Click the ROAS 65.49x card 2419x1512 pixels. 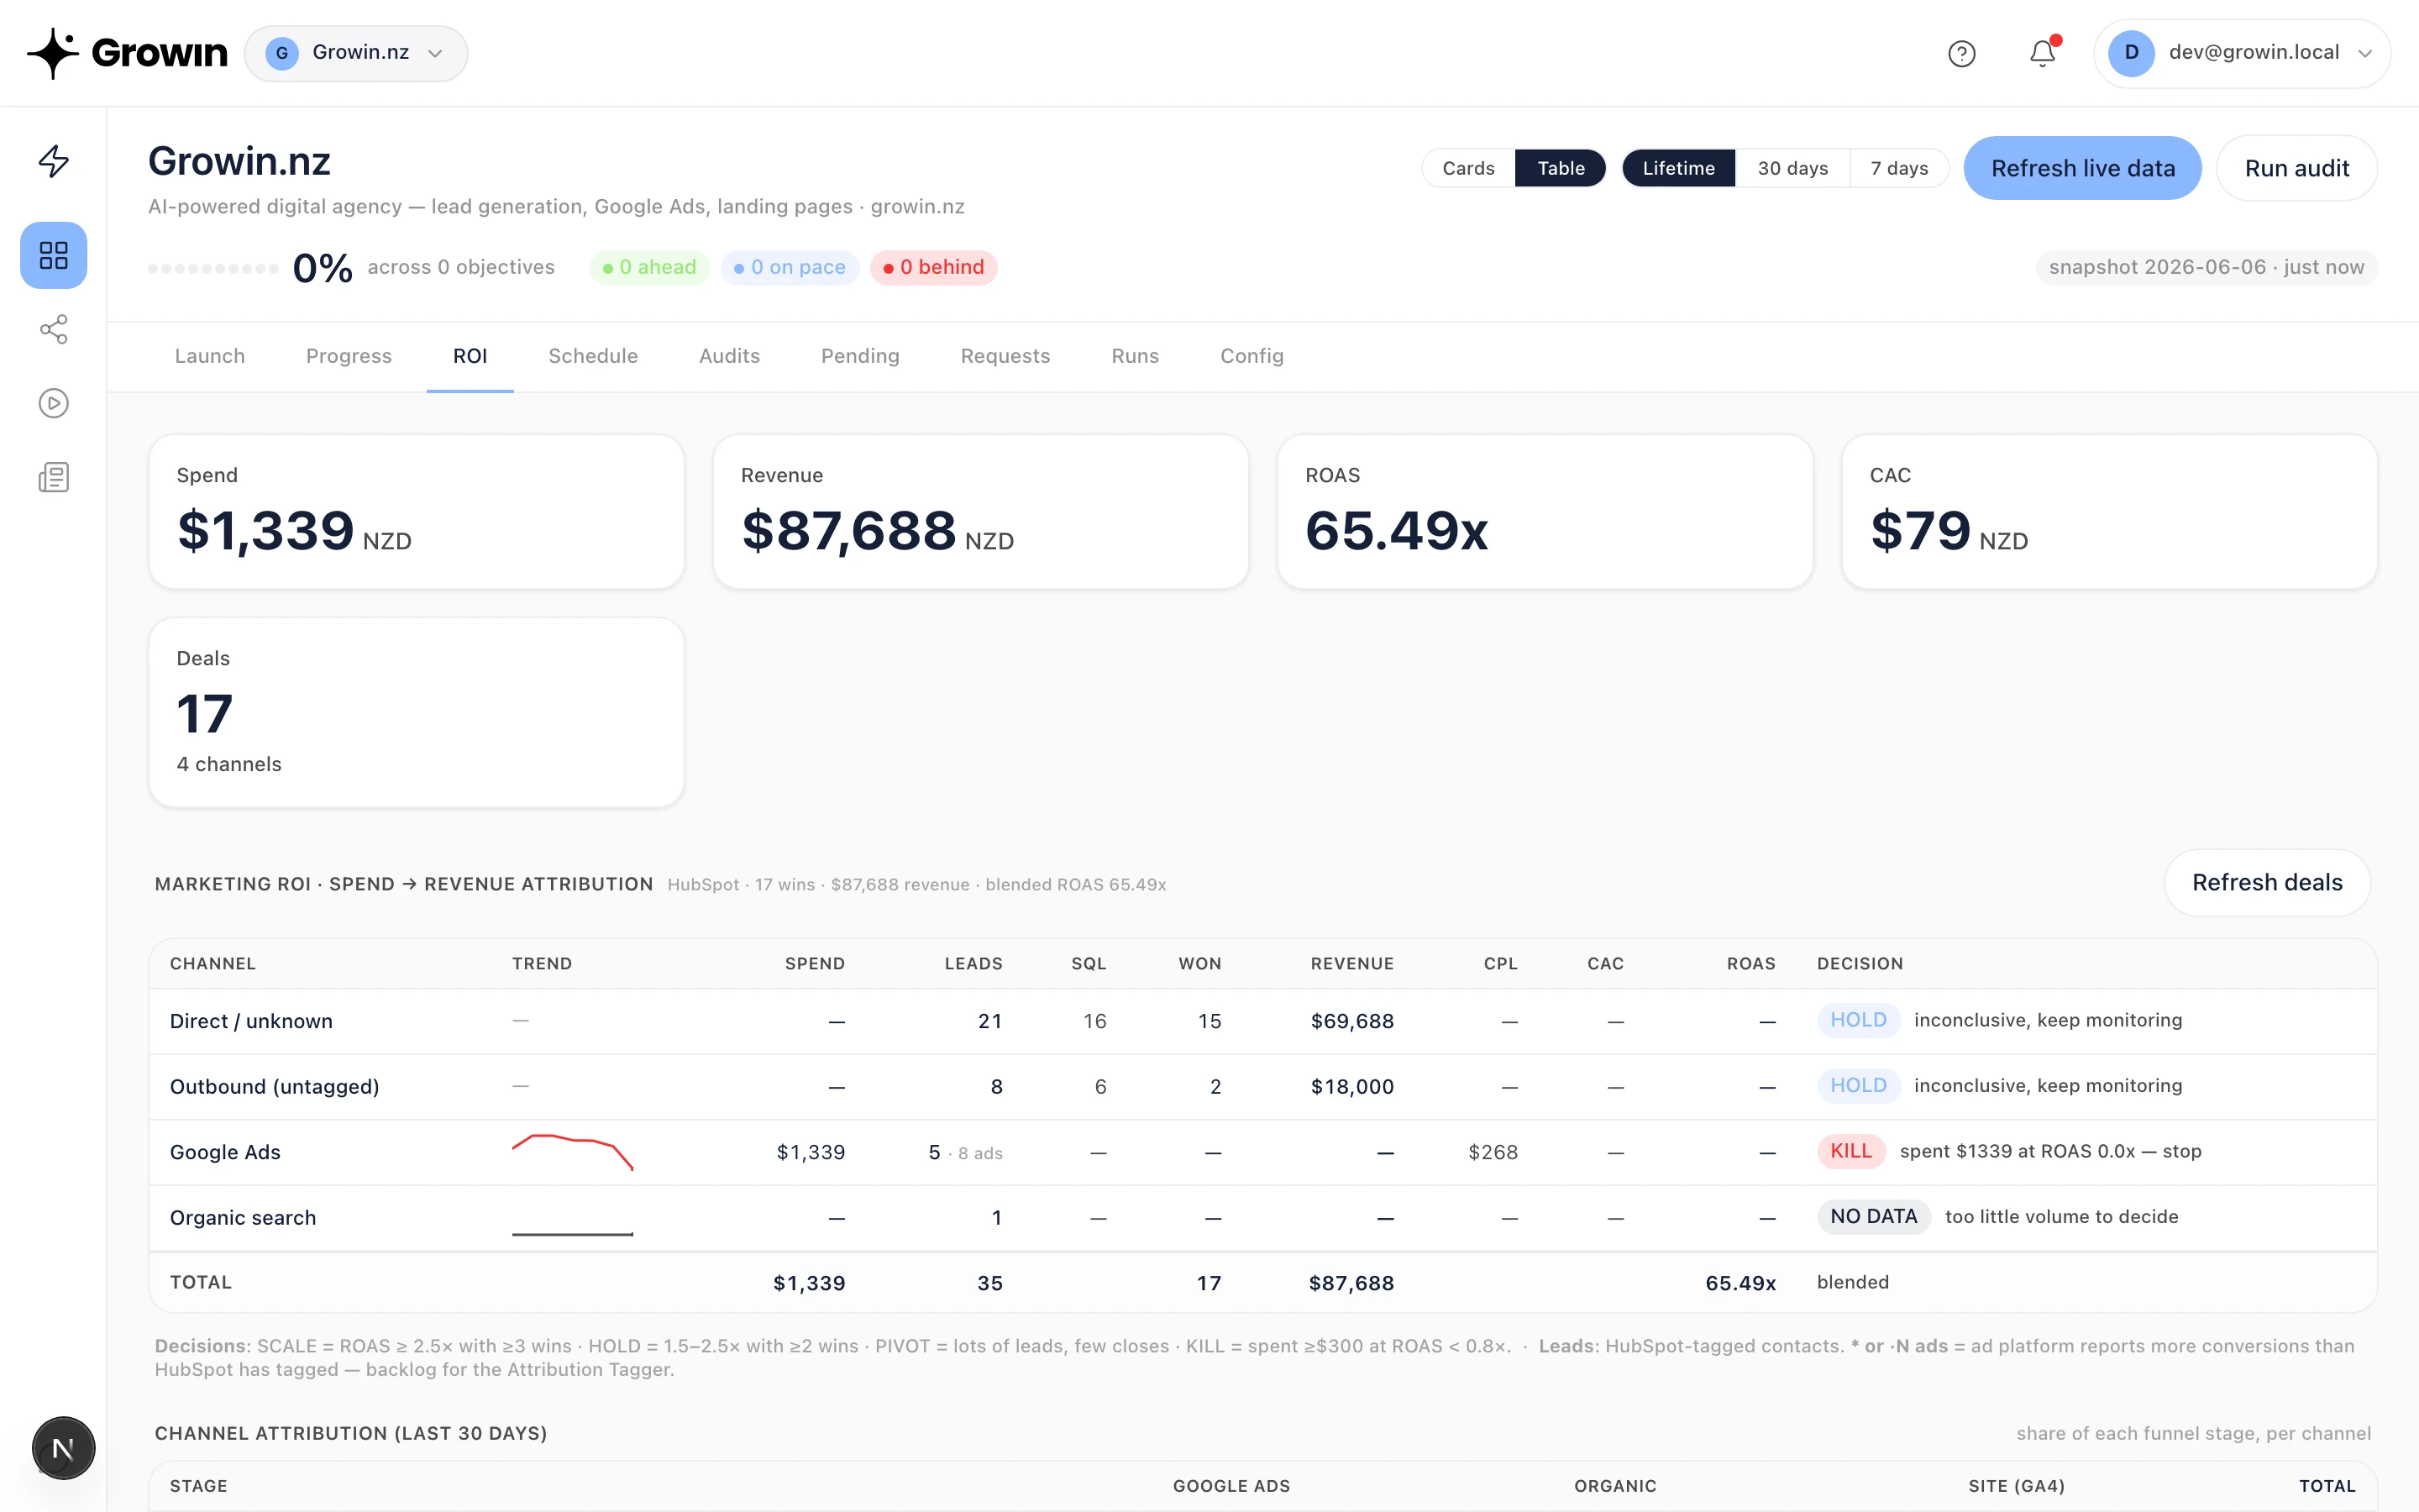click(x=1545, y=512)
